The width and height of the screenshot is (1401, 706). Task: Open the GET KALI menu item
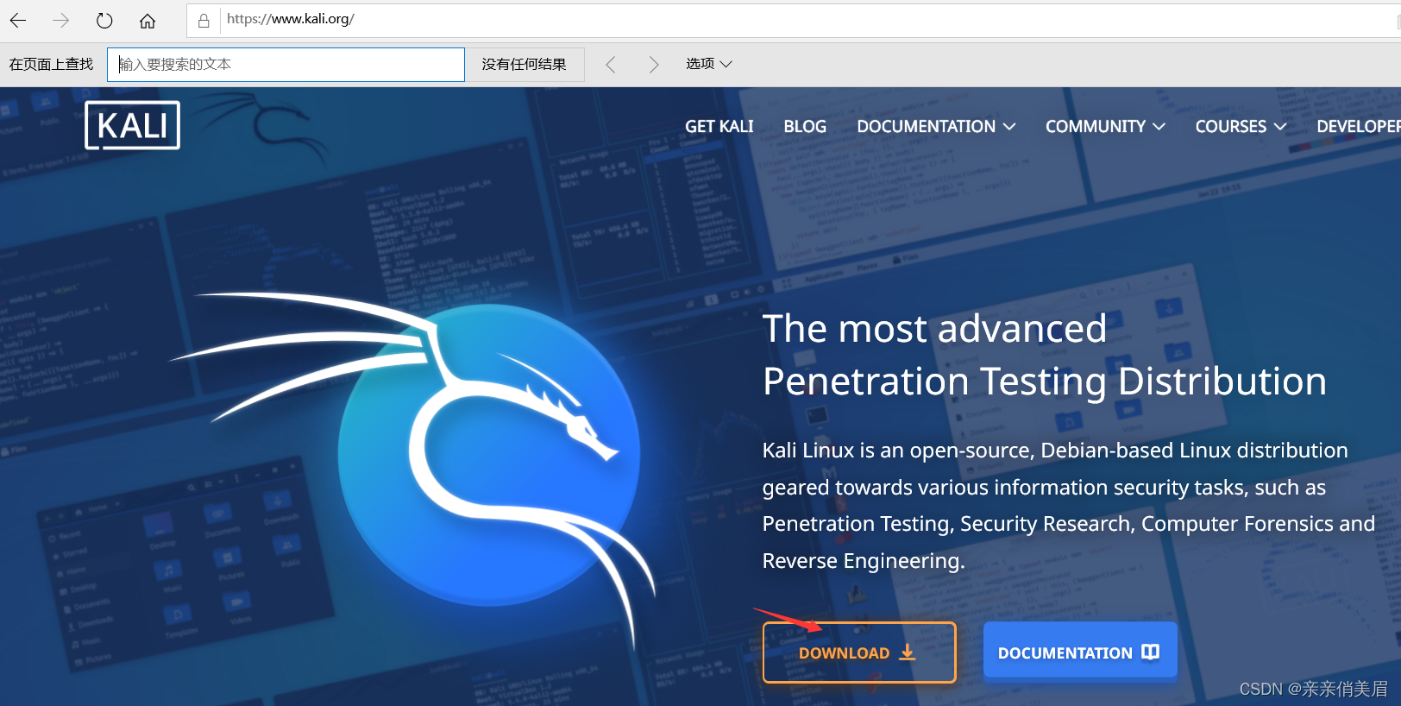[x=719, y=127]
